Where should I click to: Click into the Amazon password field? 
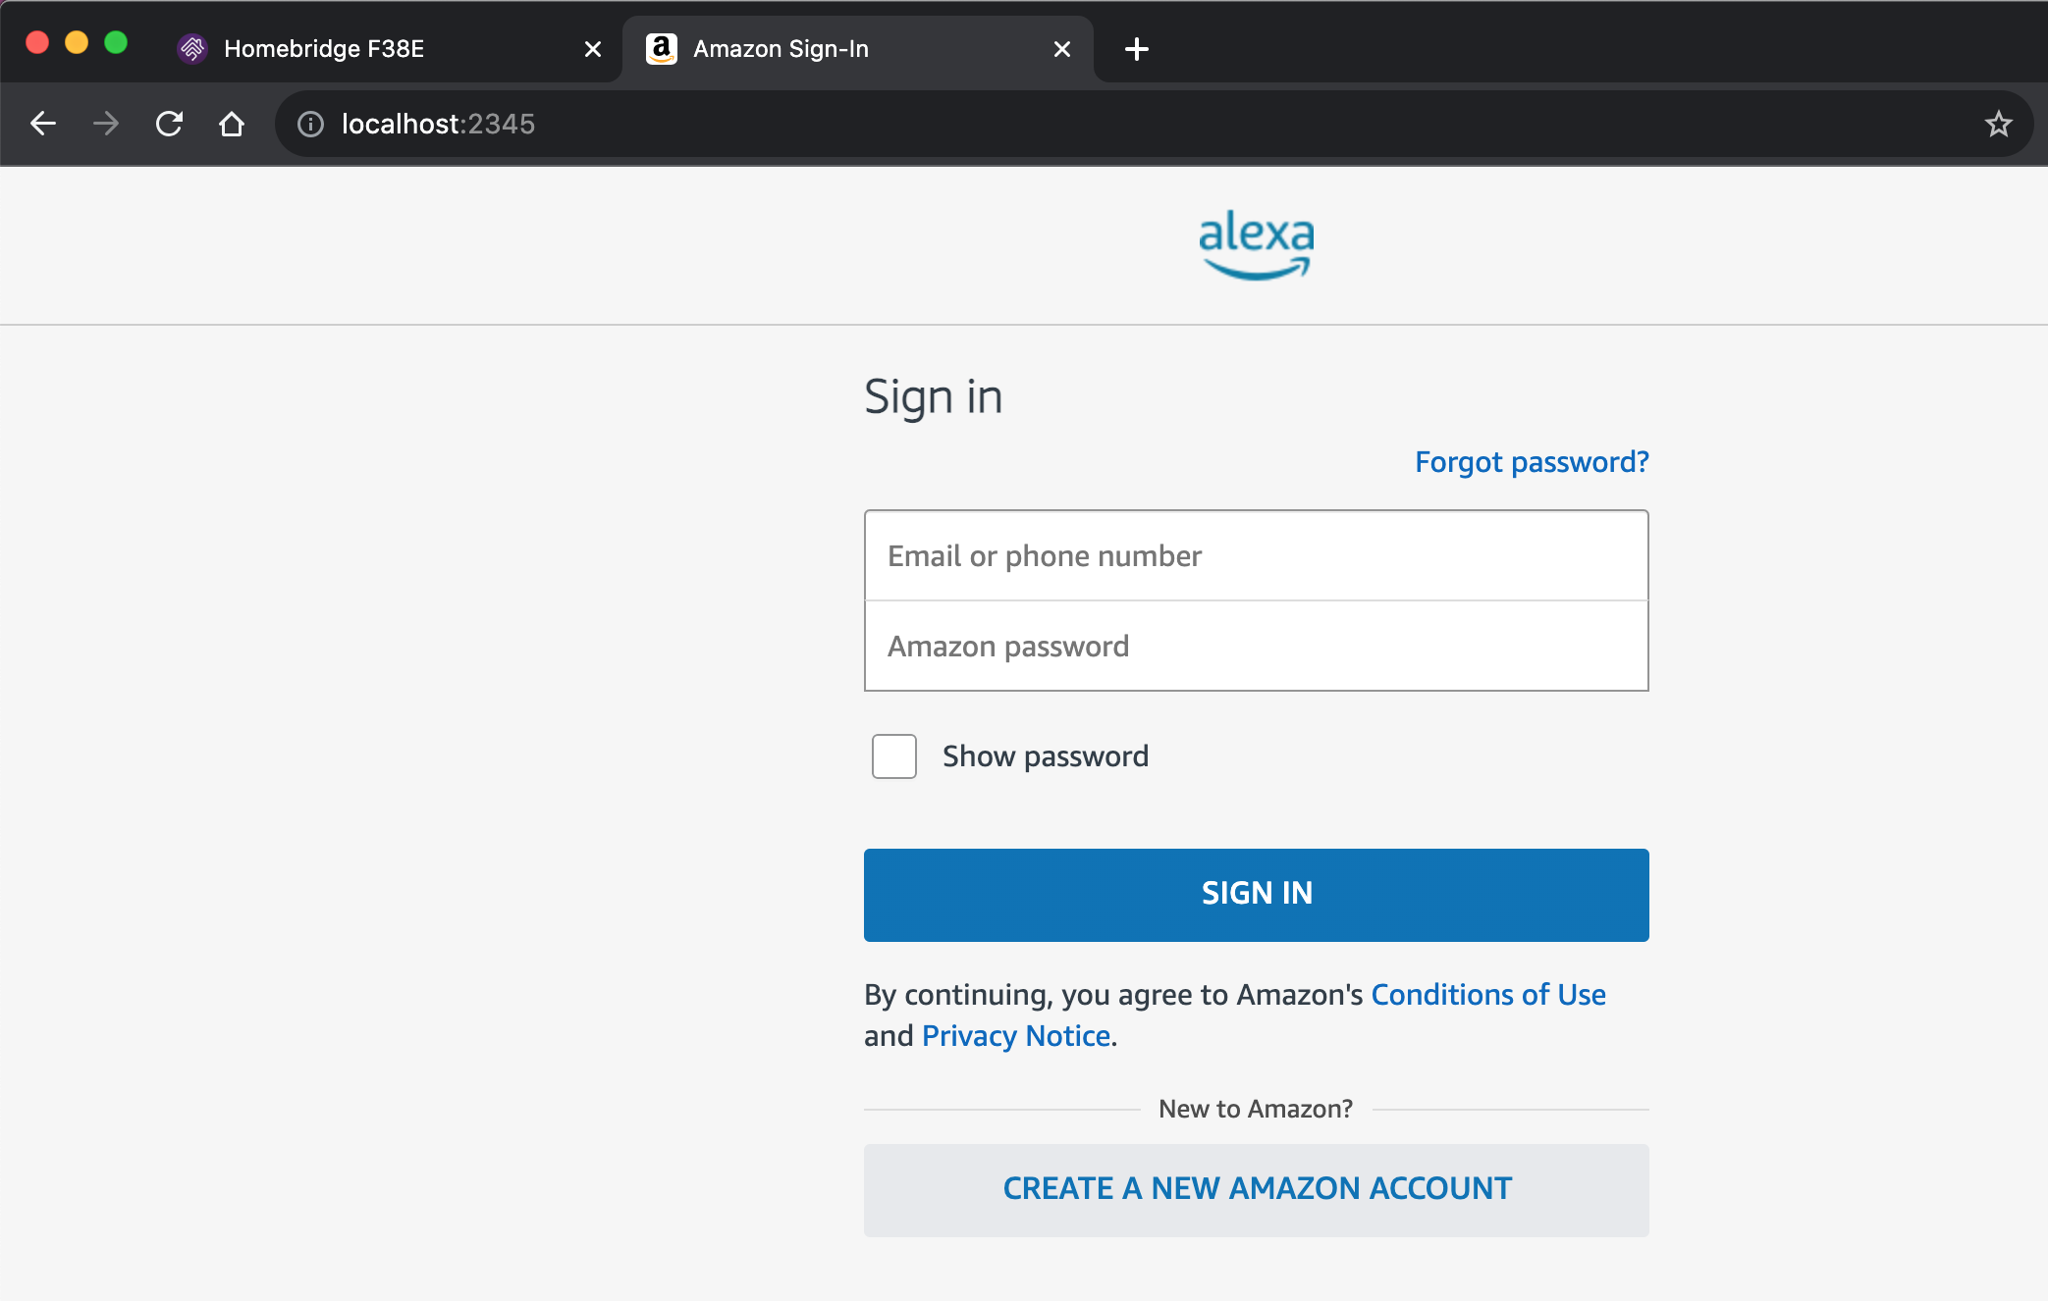[1256, 647]
